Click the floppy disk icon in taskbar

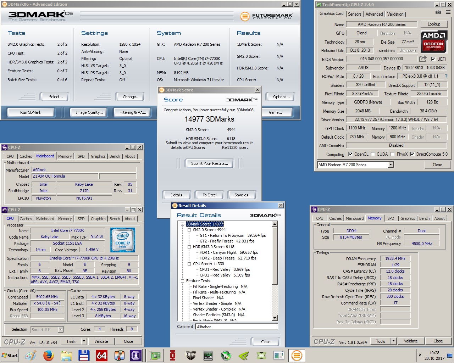click(84, 356)
